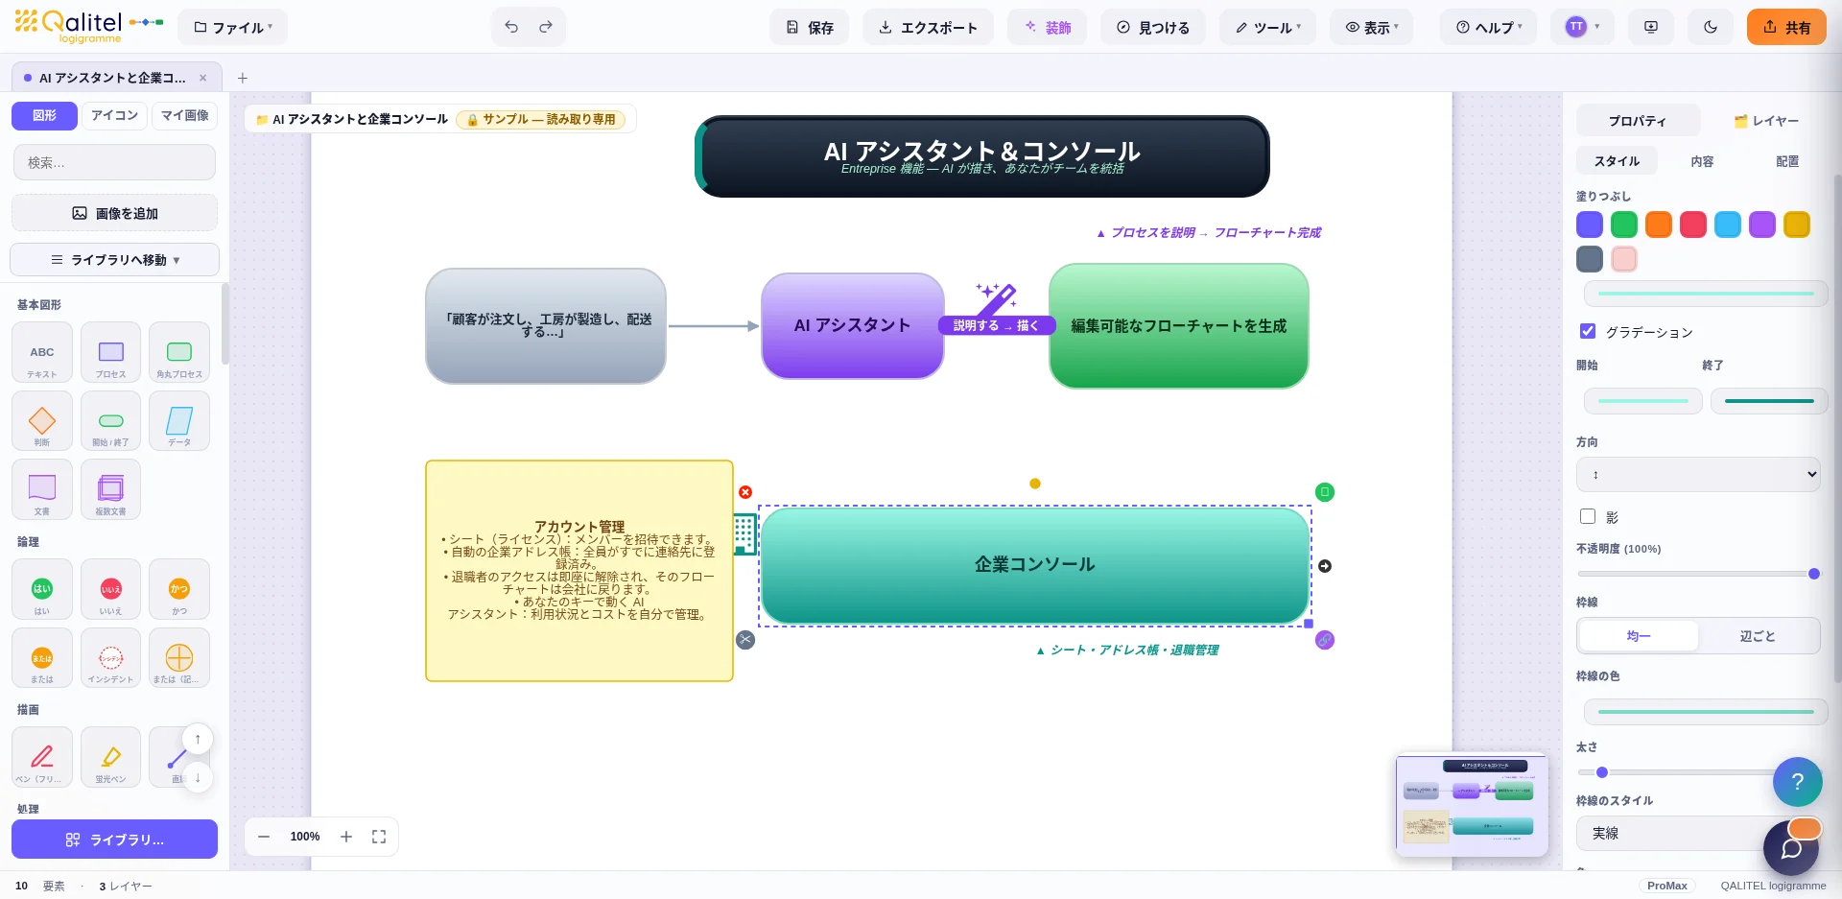Switch to the 内容 tab
This screenshot has width=1842, height=899.
[x=1702, y=161]
